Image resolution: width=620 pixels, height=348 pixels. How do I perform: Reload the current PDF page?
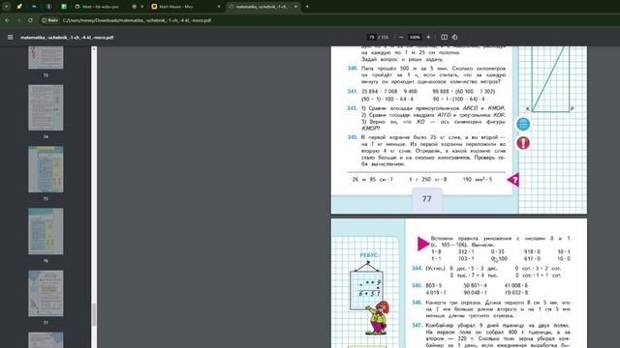pyautogui.click(x=30, y=20)
